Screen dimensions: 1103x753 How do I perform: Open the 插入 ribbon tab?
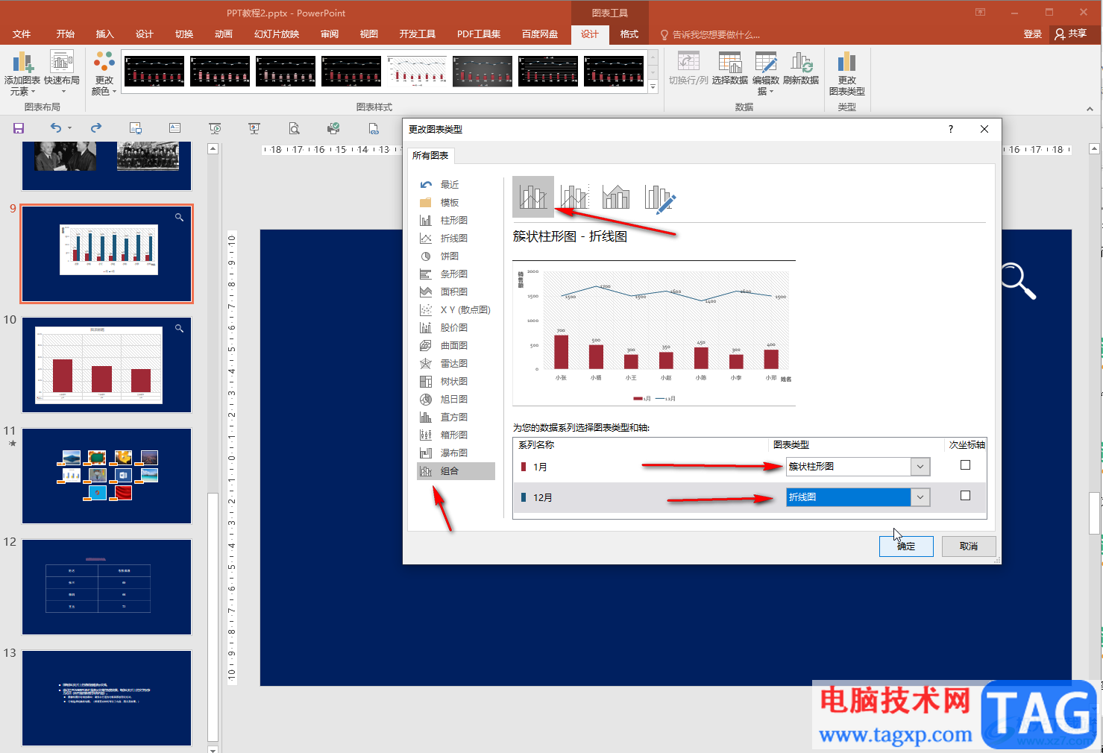coord(105,34)
